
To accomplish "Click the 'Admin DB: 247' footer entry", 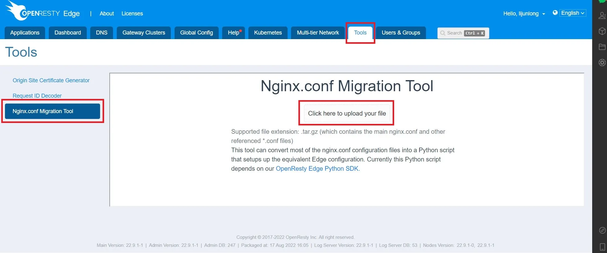I will [x=220, y=245].
